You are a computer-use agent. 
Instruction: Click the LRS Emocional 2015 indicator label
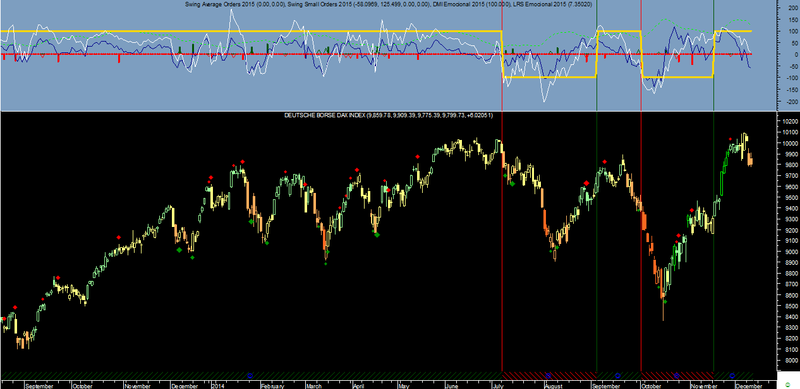(x=554, y=4)
